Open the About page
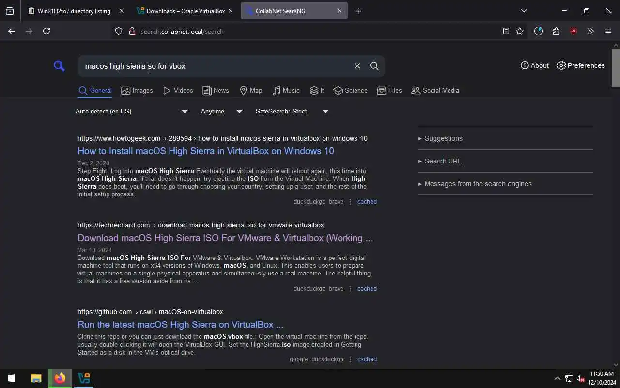This screenshot has height=388, width=620. point(535,65)
